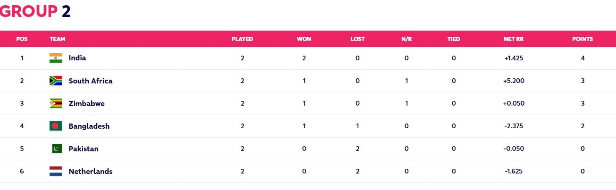Open the South Africa team link
Screen dimensions: 616x190
point(91,81)
